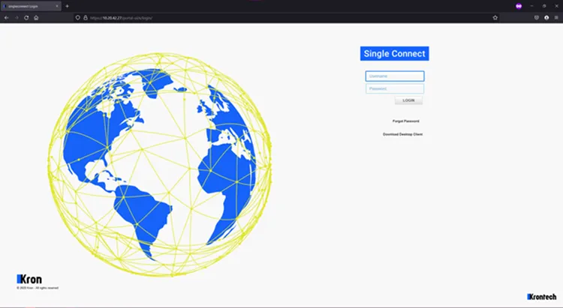Screen dimensions: 563x308
Task: Open a new tab with the plus button
Action: [x=67, y=6]
